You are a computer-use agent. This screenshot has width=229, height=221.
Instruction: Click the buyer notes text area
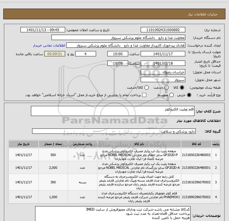(113, 214)
